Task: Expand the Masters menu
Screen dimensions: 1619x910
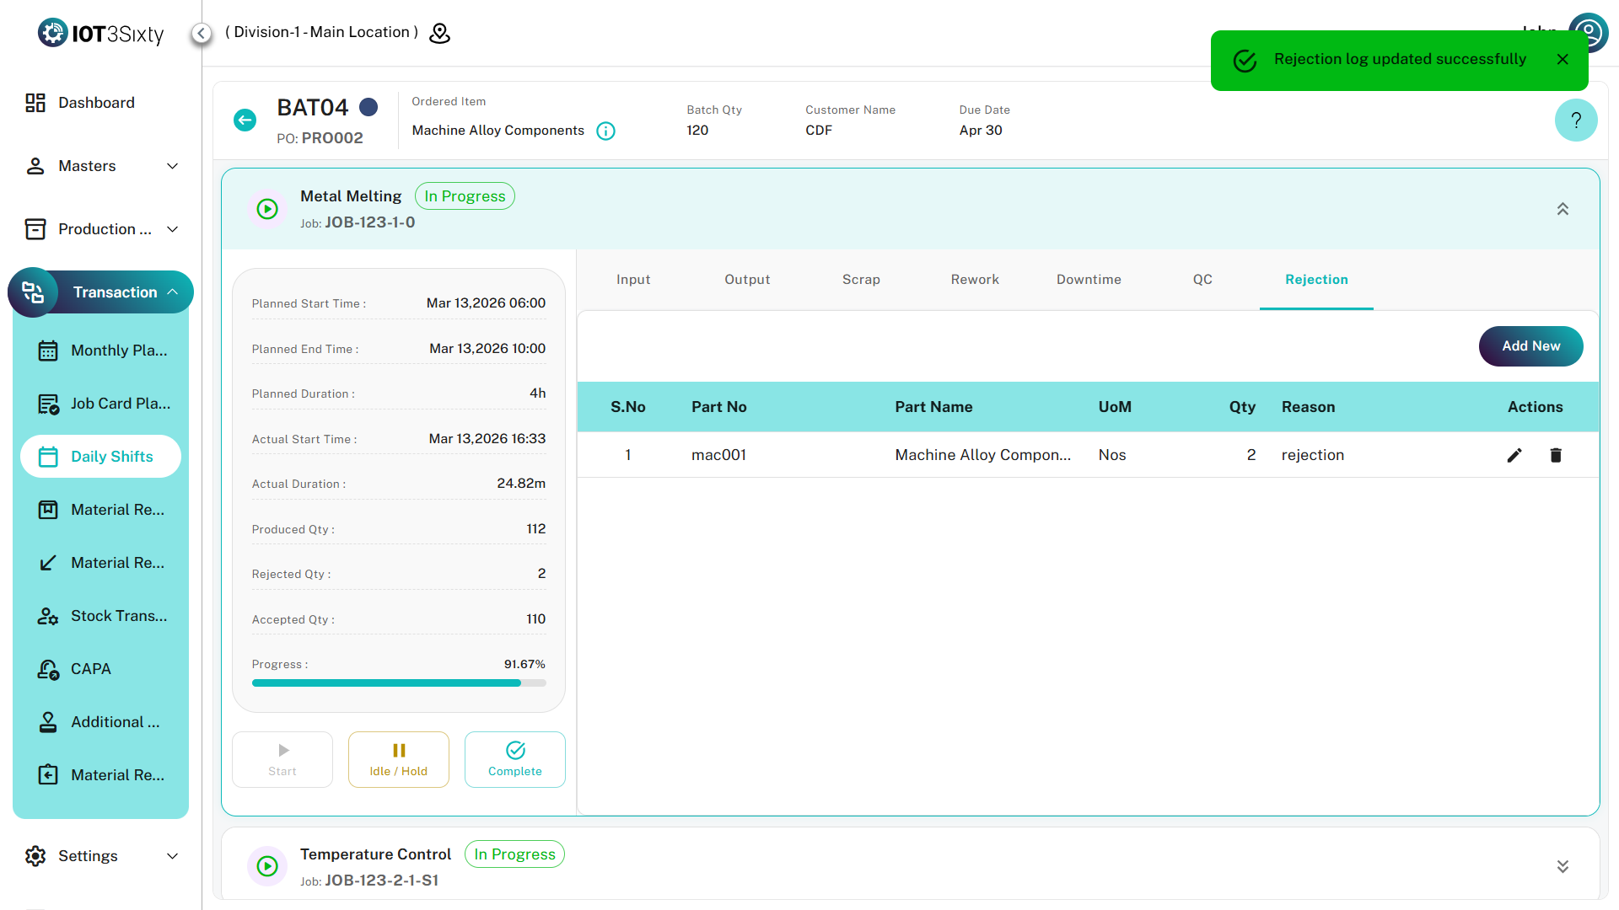Action: point(101,166)
